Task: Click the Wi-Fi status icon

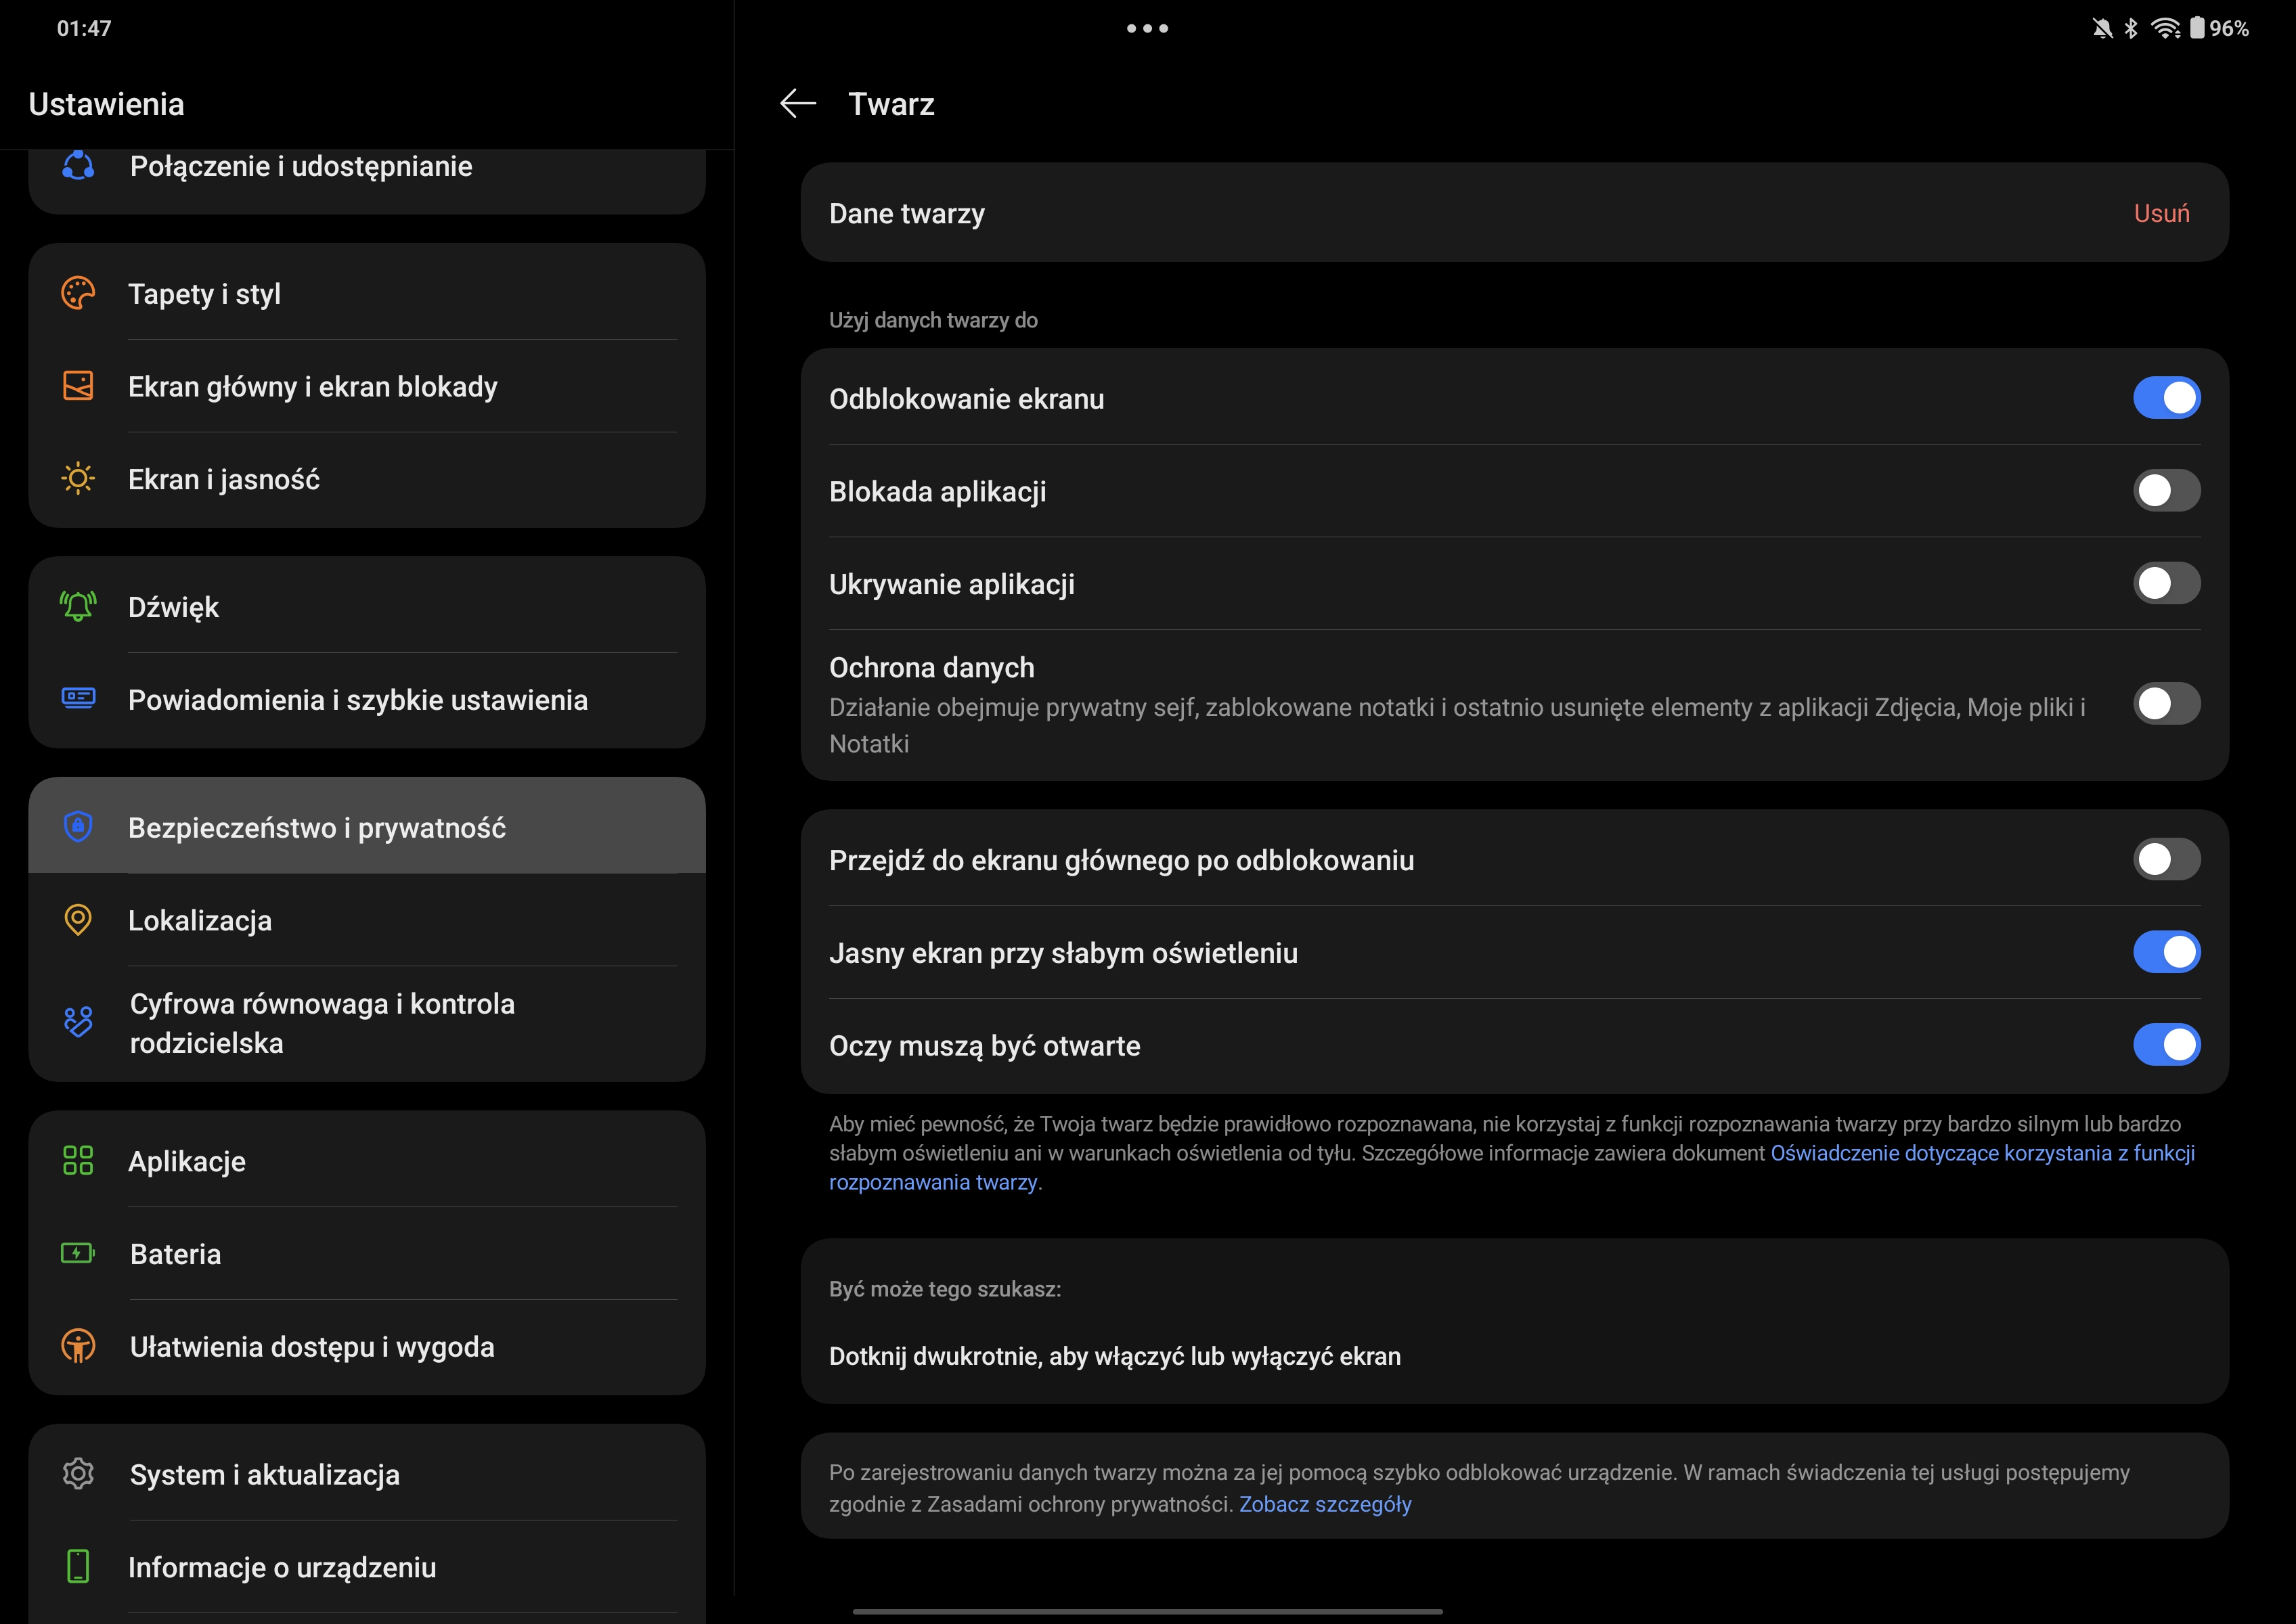Action: point(2166,28)
